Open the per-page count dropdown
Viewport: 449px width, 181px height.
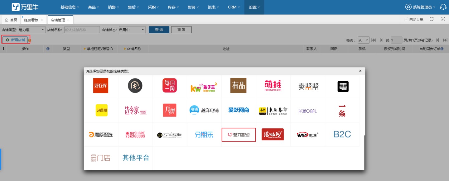point(363,40)
